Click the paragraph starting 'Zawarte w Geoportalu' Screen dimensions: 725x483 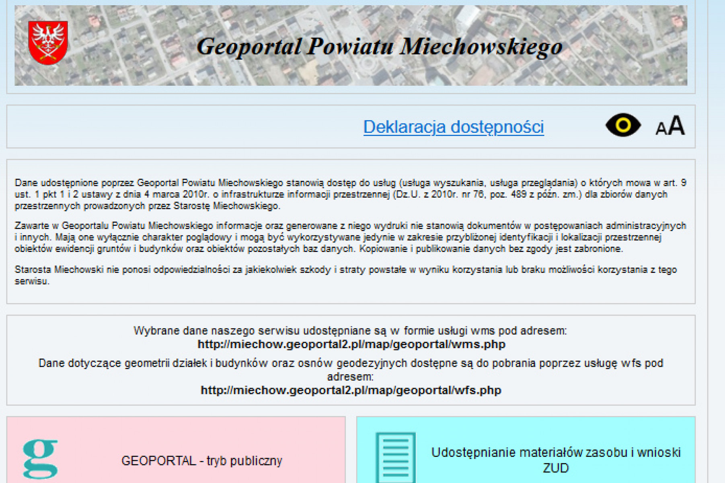point(350,237)
